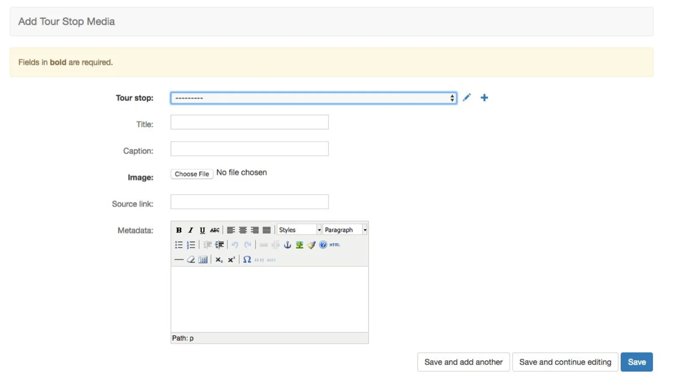Edit the selected tour stop with pencil icon
The image size is (688, 383).
(467, 98)
